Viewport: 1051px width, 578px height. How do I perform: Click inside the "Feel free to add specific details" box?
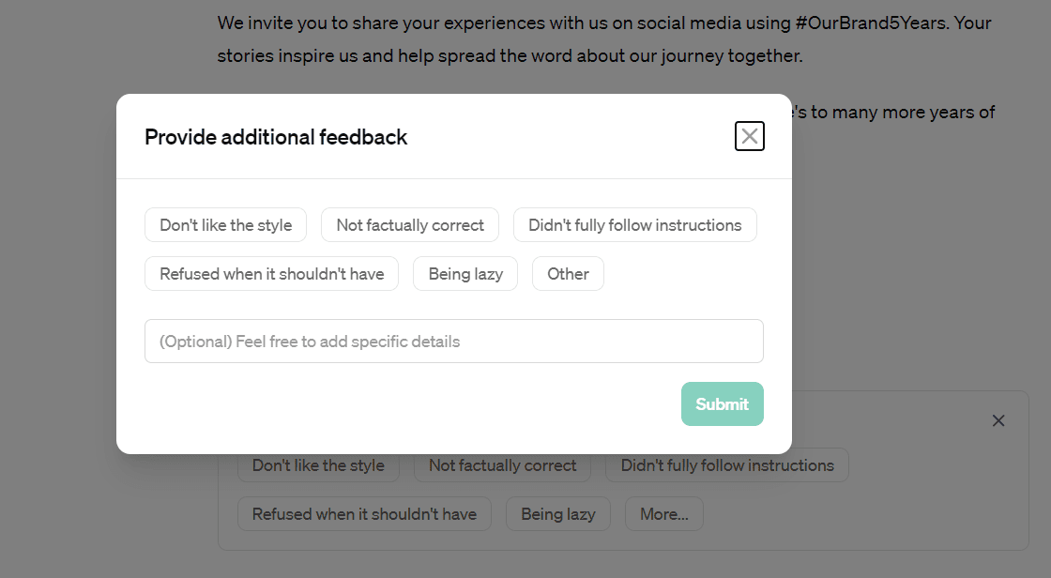(x=453, y=341)
